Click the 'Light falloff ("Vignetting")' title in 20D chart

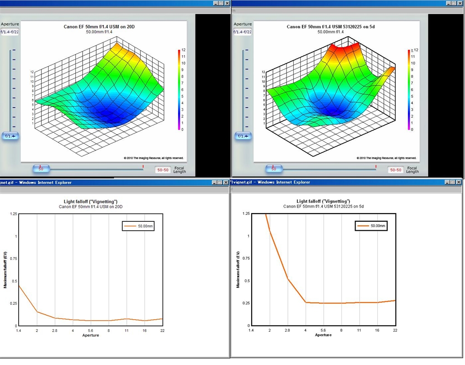(x=90, y=202)
